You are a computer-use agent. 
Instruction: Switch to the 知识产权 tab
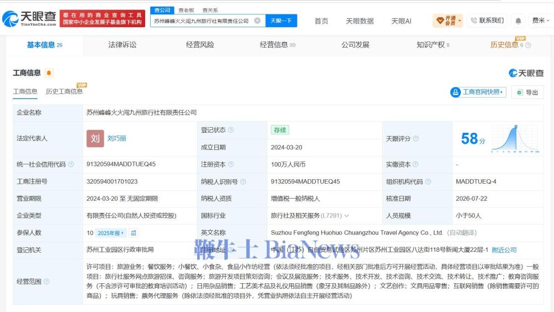433,45
